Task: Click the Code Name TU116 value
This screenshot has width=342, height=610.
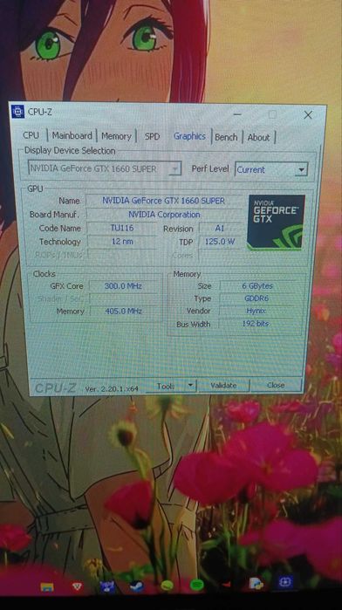Action: [122, 228]
